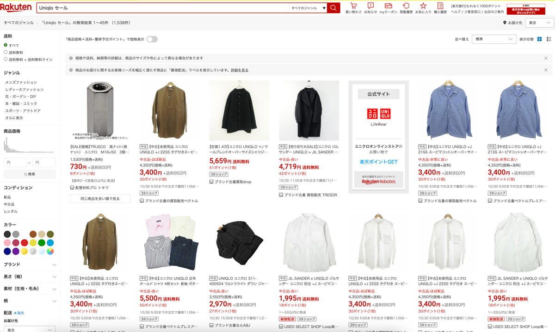Click the search box containing Uniqlo セール
This screenshot has width=555, height=332.
click(162, 8)
